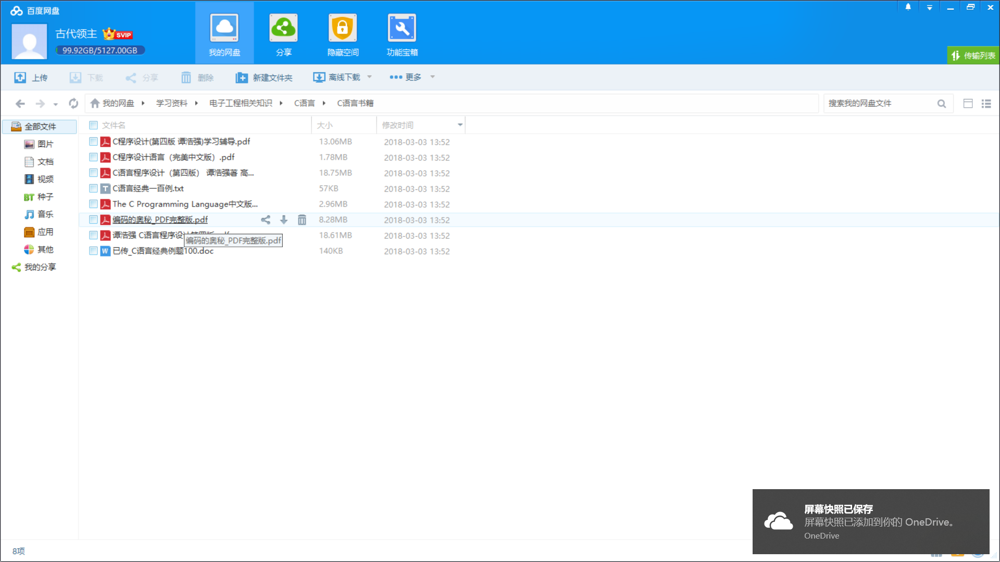Click the 上传 upload button
Screen dimensions: 1000x562
pyautogui.click(x=31, y=78)
